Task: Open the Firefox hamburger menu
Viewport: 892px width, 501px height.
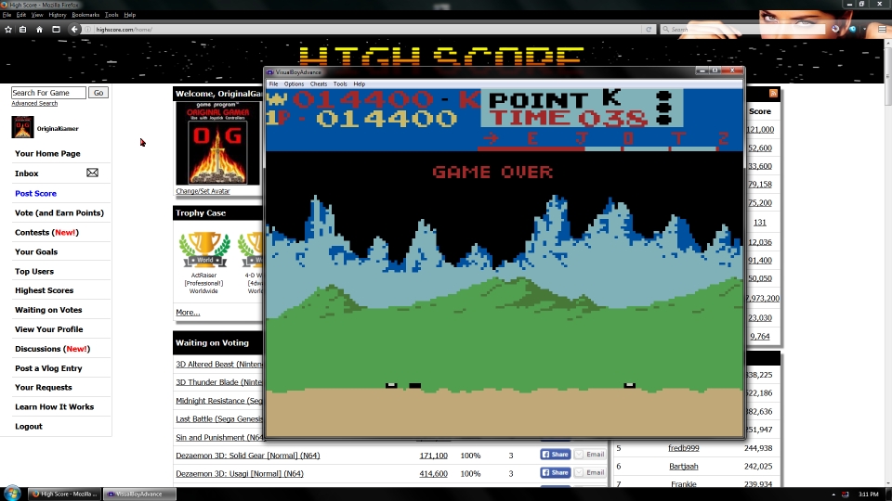Action: pyautogui.click(x=882, y=29)
